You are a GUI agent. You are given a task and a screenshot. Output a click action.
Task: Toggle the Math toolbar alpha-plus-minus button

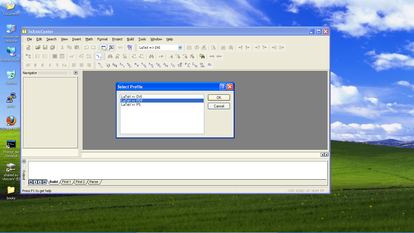(x=98, y=56)
